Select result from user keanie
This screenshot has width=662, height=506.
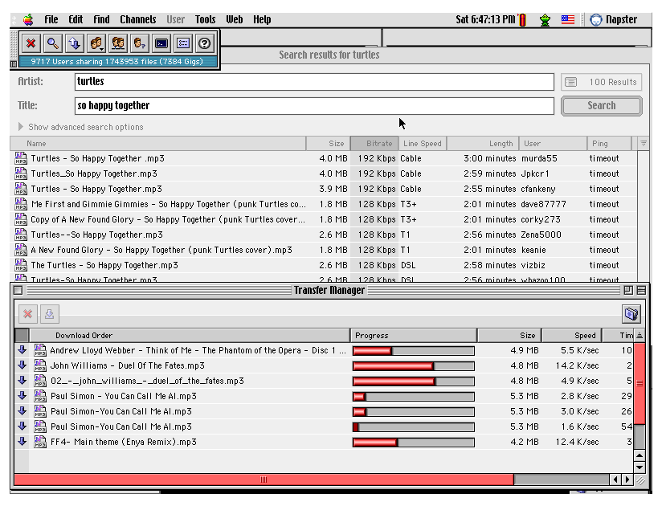point(324,250)
